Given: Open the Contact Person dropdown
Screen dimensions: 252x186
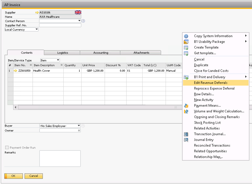Looking at the screenshot, I should (x=79, y=21).
